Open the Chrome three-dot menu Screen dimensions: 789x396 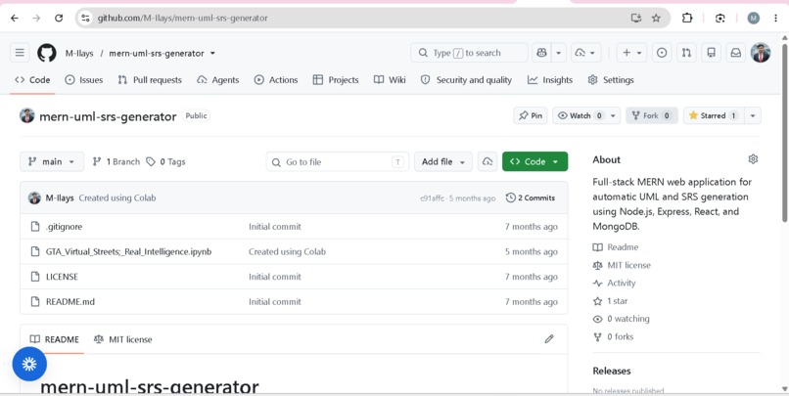tap(777, 19)
